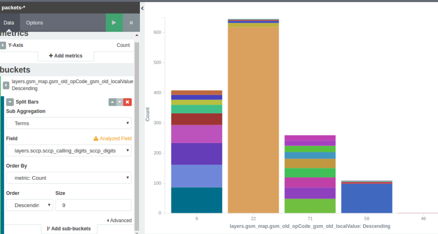Remove the Split Bars bucket with the red X
The image size is (438, 234).
click(x=127, y=102)
